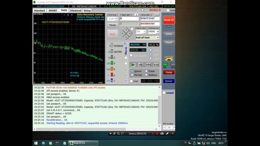Toggle checkbox beside the diamond pad

click(x=132, y=29)
